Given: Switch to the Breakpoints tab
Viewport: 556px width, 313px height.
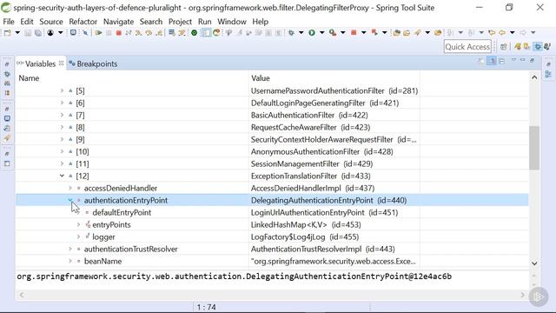Looking at the screenshot, I should [x=93, y=63].
